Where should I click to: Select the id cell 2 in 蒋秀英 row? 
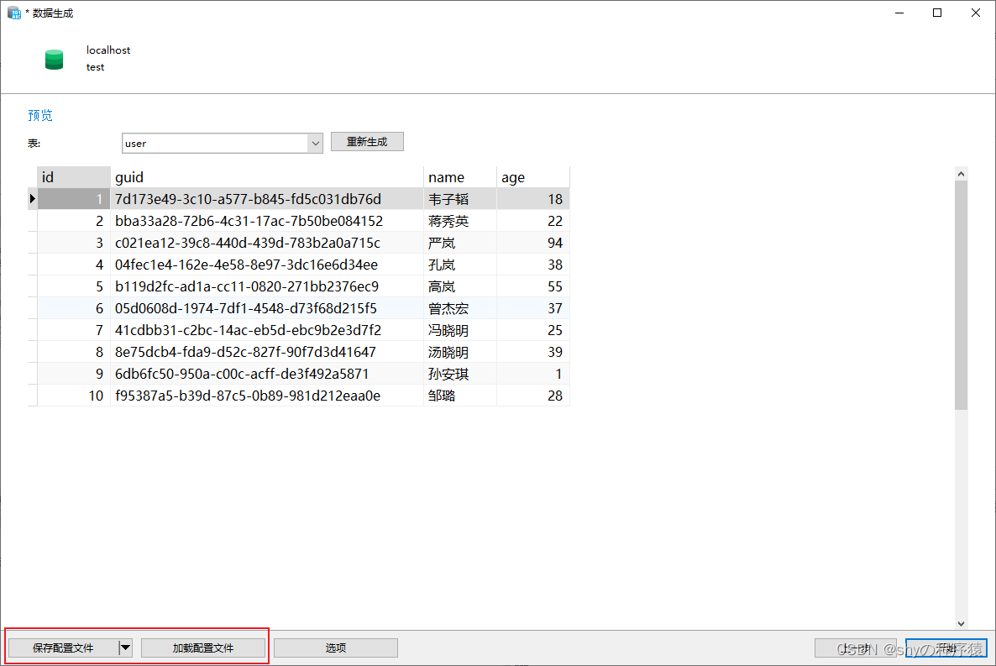tap(74, 221)
